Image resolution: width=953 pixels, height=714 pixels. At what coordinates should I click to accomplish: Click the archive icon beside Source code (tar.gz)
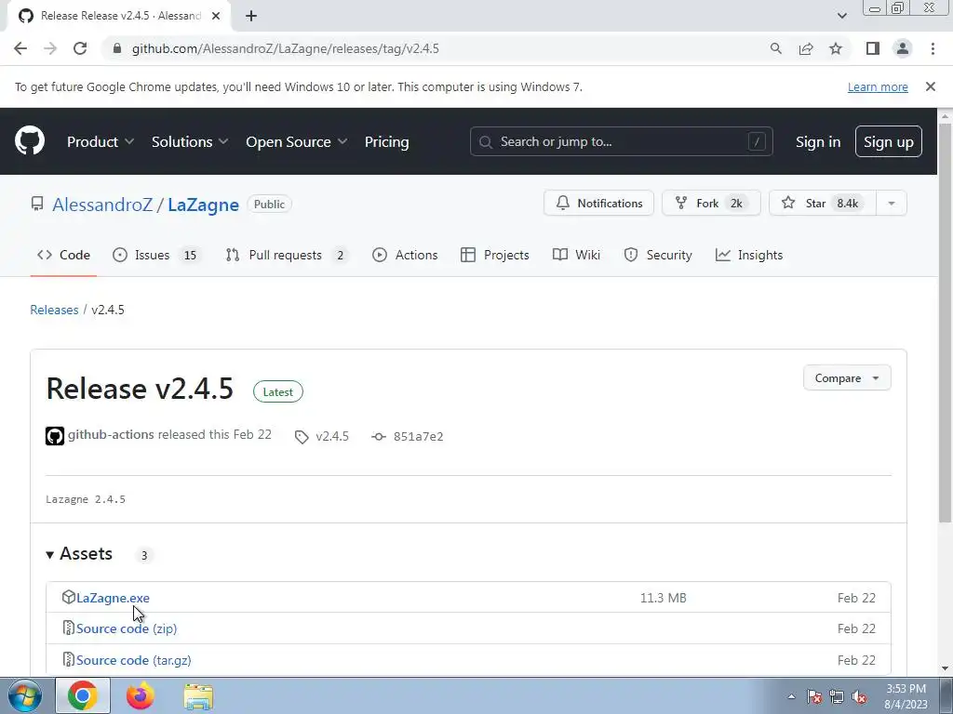69,659
